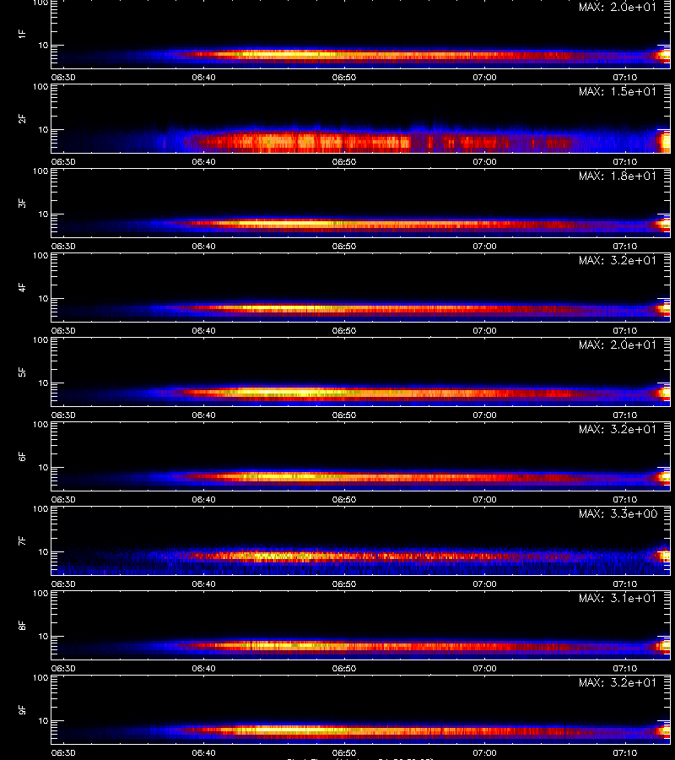Click MAX: 3.2e+01 in the 4F panel
Viewport: 675px width, 760px height.
(x=618, y=260)
